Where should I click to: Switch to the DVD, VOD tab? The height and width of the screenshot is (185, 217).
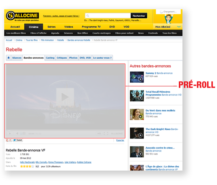coord(85,58)
